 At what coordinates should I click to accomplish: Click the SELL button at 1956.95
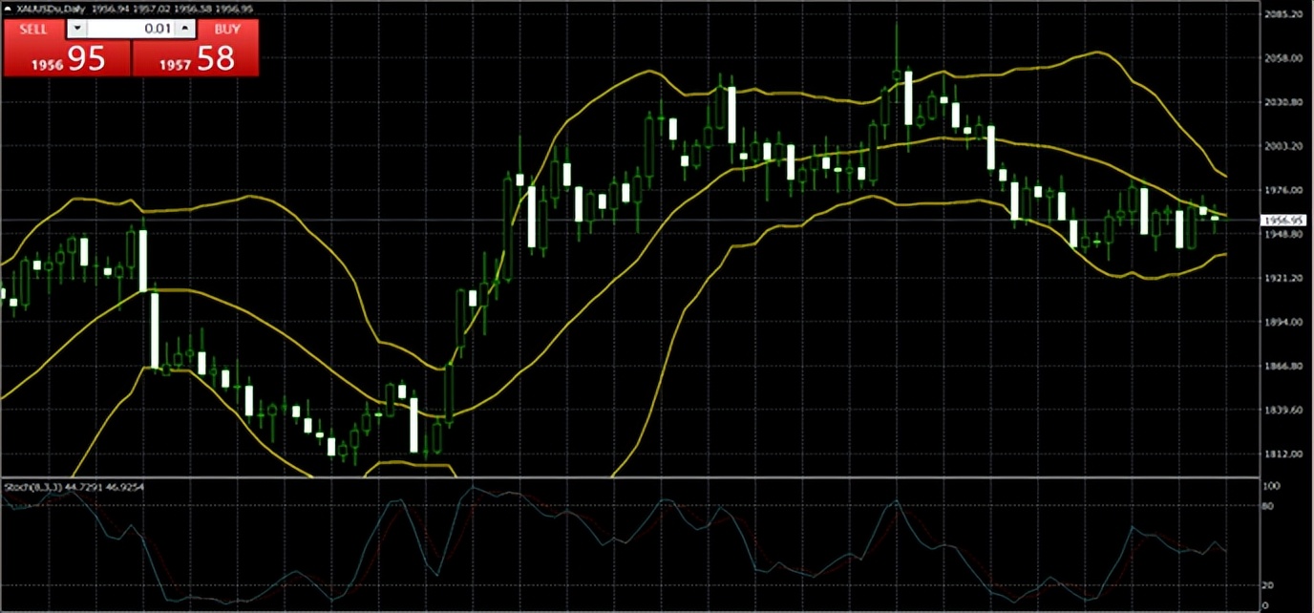pos(67,48)
